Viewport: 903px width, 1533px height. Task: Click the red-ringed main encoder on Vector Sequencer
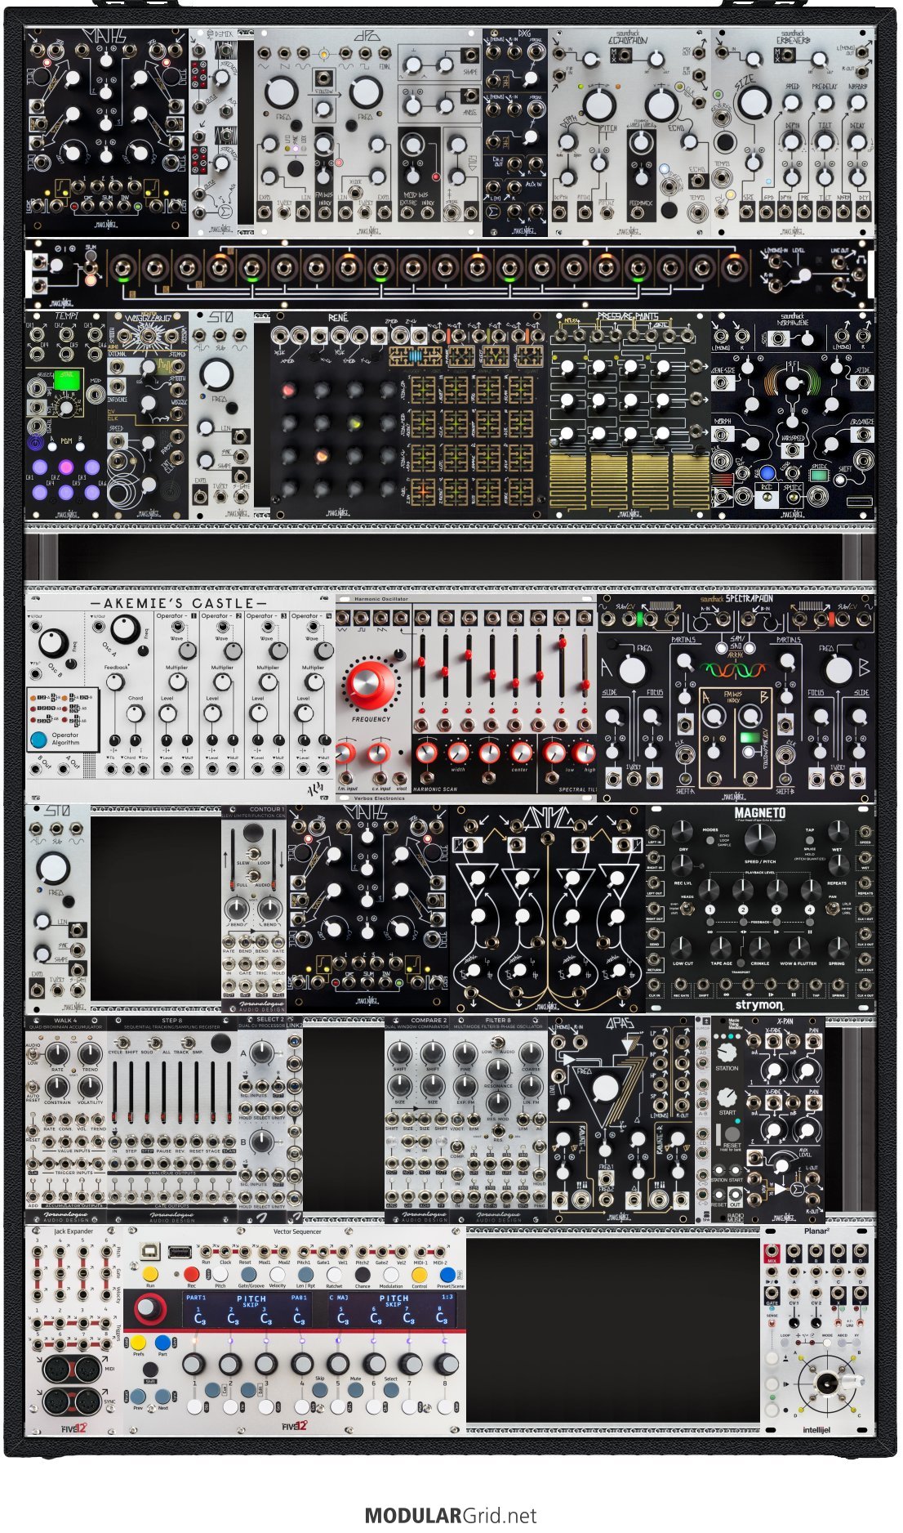click(x=149, y=1308)
